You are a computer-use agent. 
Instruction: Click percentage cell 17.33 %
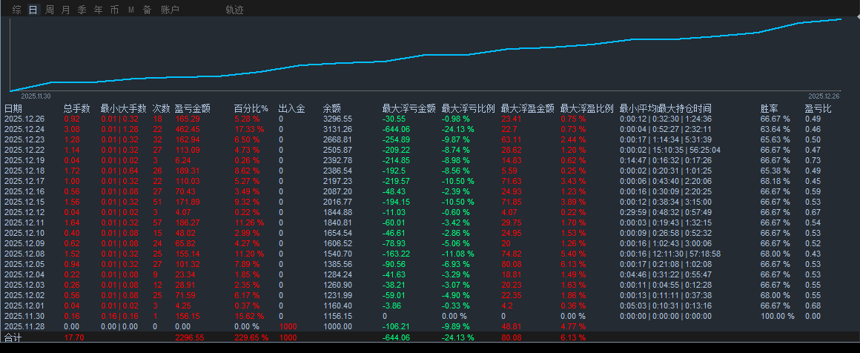point(250,128)
